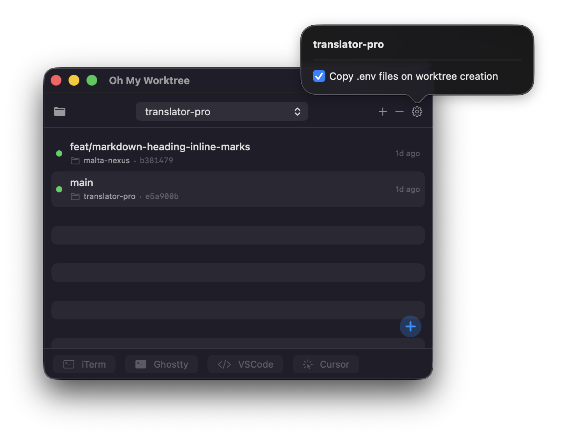Click the Ghostty terminal prompt icon
562x437 pixels.
click(141, 364)
